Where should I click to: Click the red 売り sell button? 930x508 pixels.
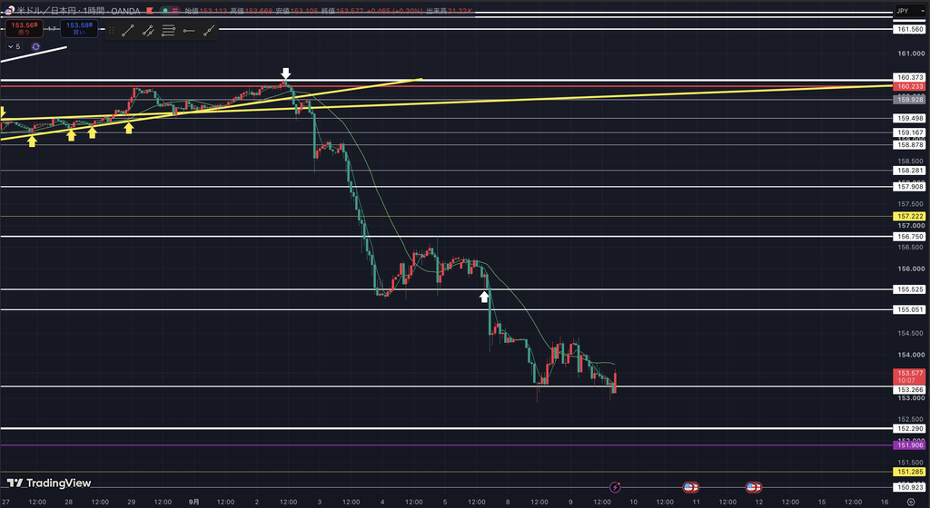[x=24, y=28]
